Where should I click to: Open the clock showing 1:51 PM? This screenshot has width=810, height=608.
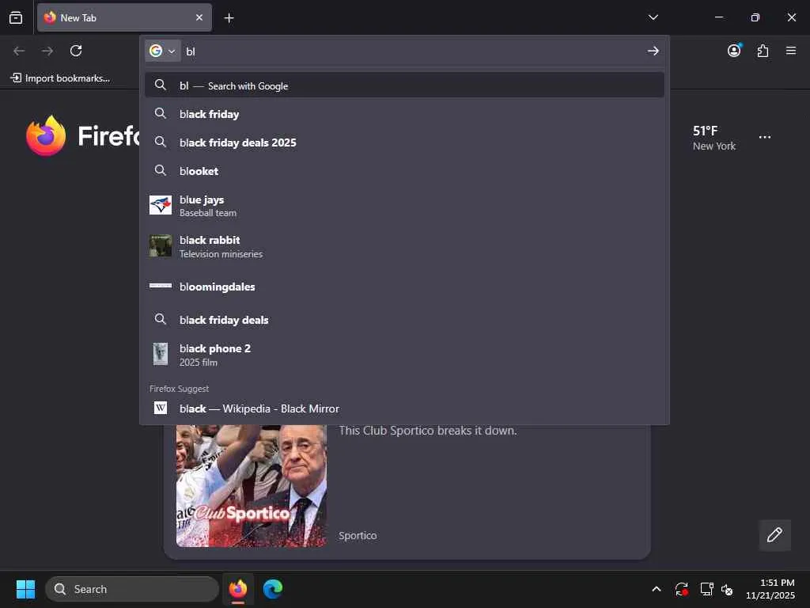(x=770, y=589)
